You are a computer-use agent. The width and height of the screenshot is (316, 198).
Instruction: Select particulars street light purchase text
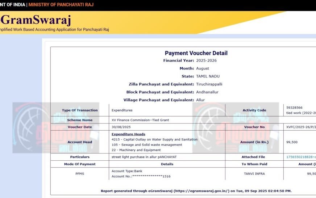144,157
